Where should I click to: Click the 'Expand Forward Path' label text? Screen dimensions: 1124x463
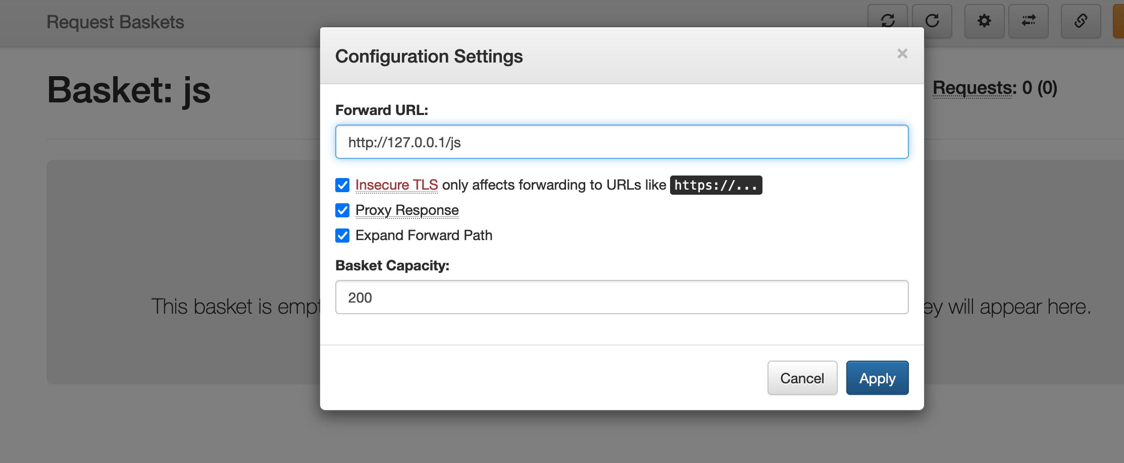(424, 236)
